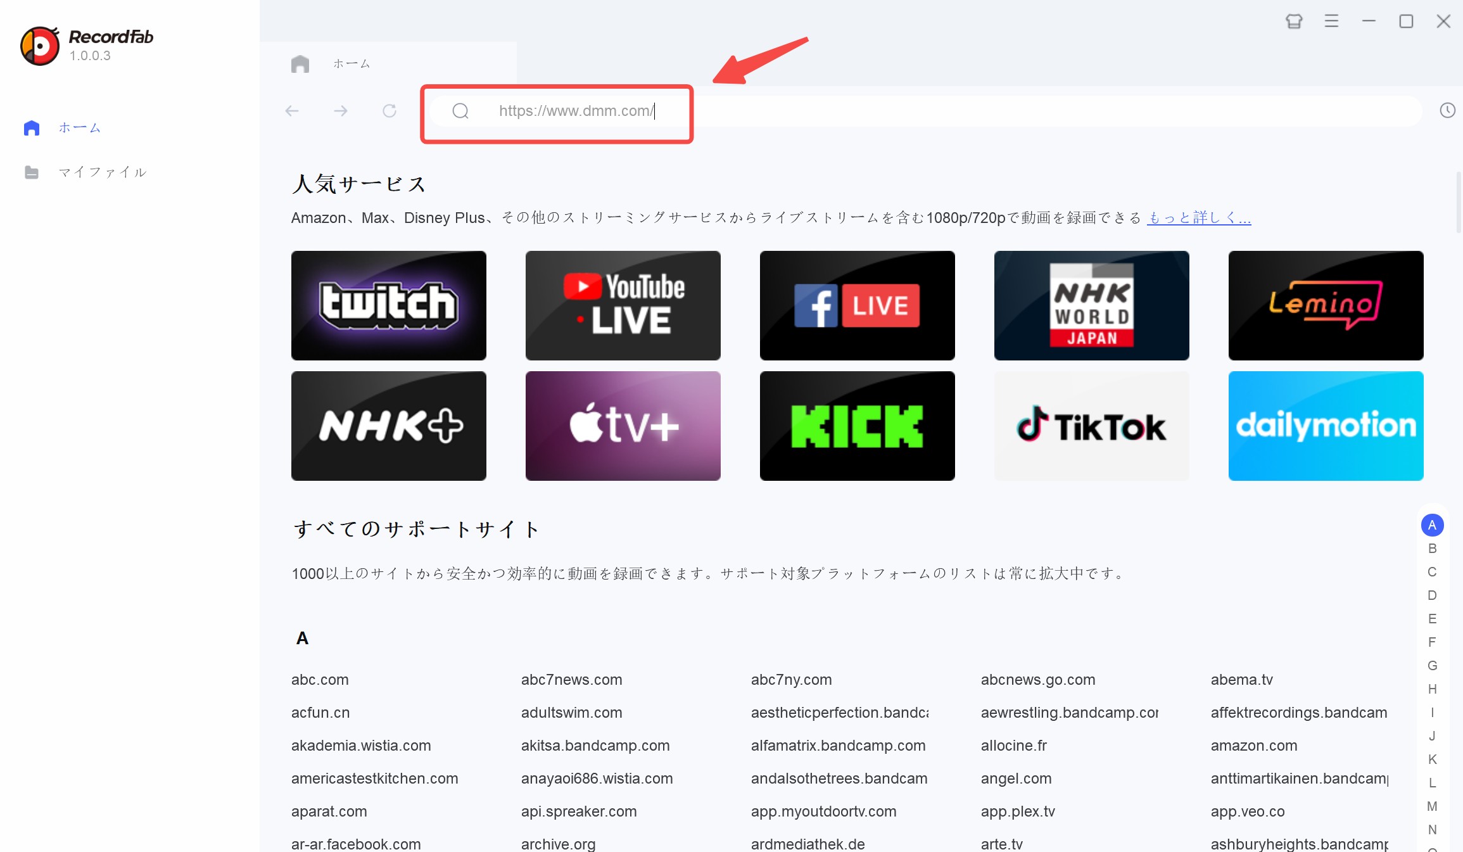Screen dimensions: 1463x852
Task: Jump to letter M in index
Action: (1432, 806)
